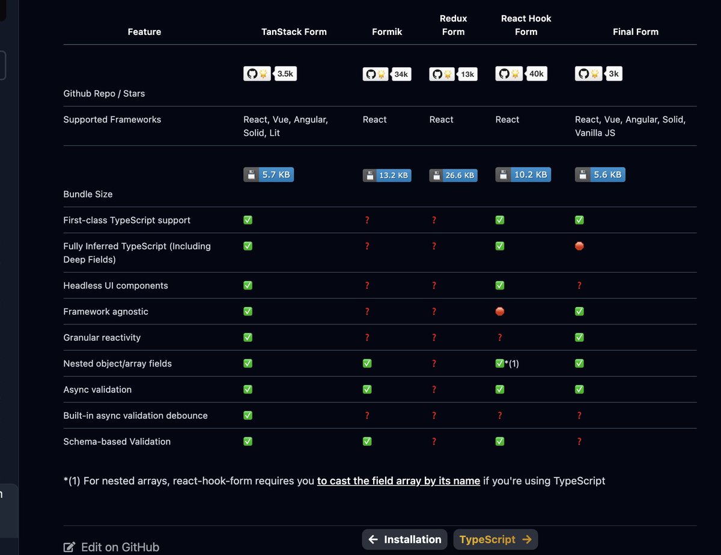Click Final Form frameworks cell with Vanilla JS
The width and height of the screenshot is (721, 555).
point(630,126)
